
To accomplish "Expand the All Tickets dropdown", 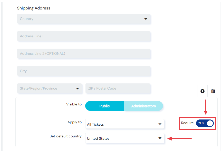I will [124, 124].
